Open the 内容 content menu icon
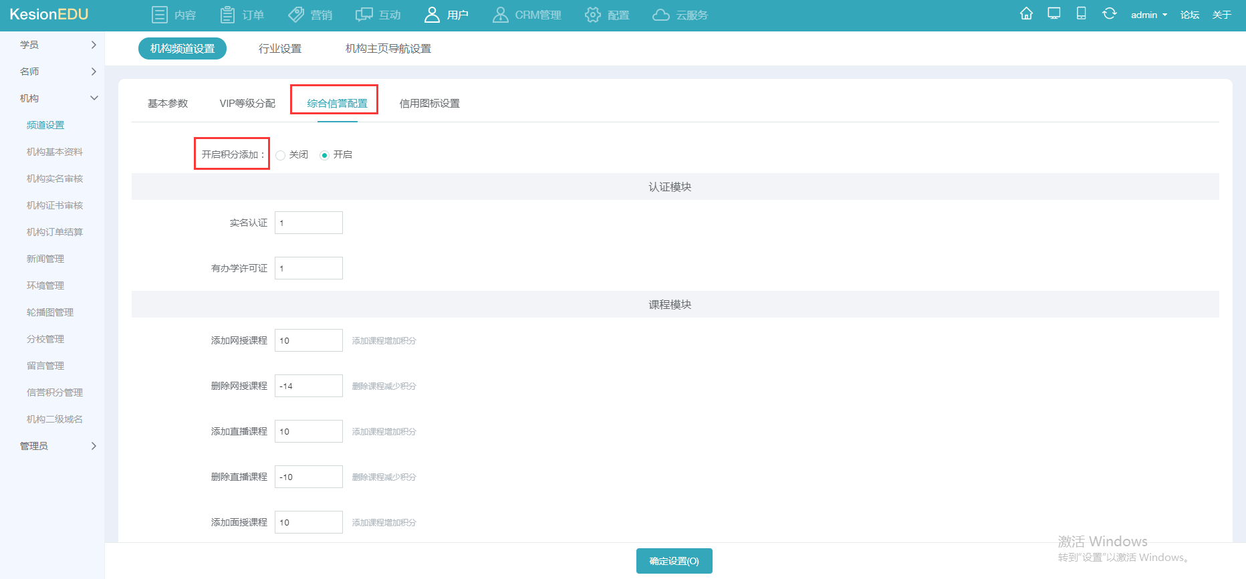 pos(159,15)
